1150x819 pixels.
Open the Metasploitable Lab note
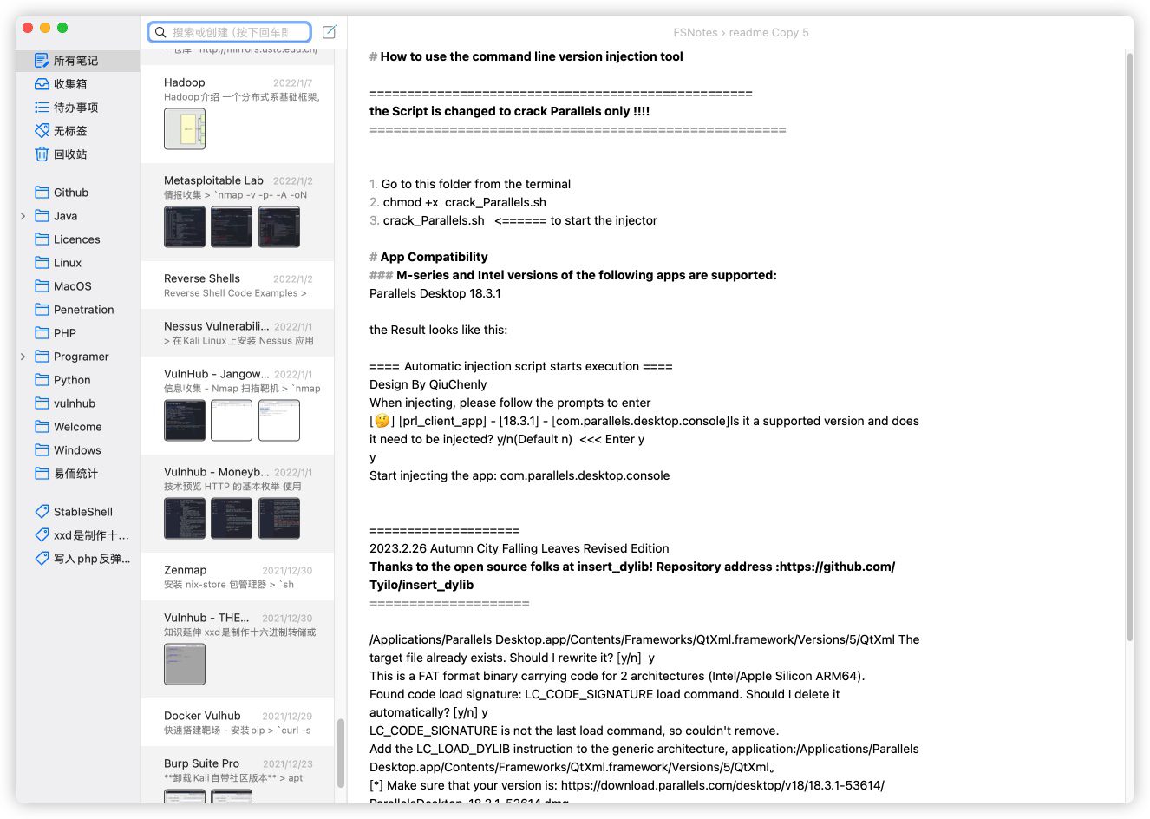[x=238, y=212]
